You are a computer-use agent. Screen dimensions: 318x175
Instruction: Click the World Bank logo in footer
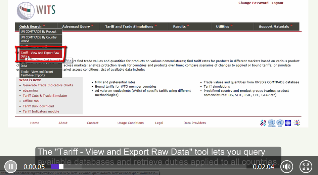click(x=288, y=123)
